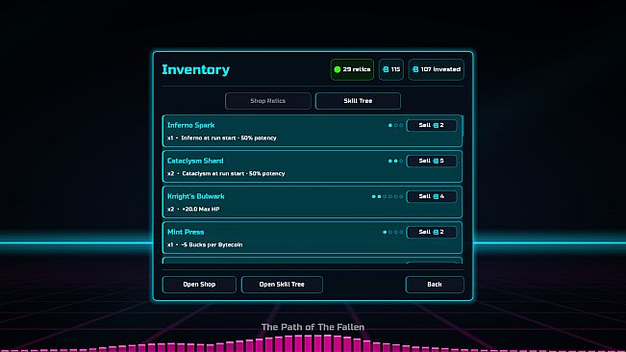
Task: Click the green relics count indicator dot
Action: coord(337,69)
